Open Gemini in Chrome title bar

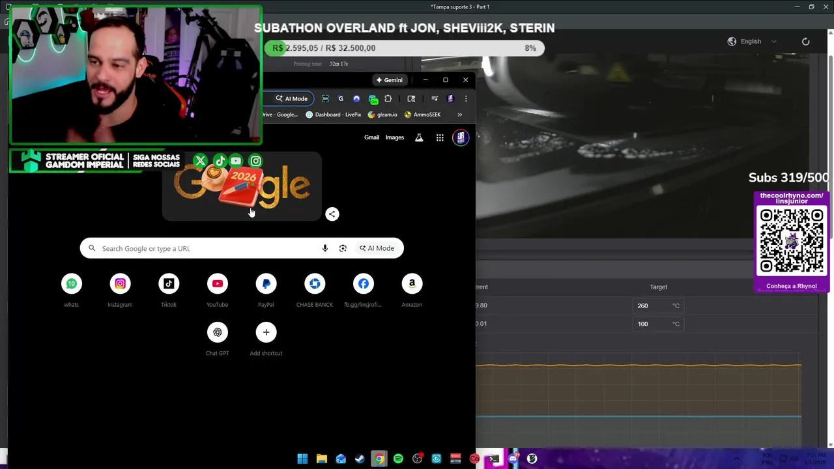pos(389,80)
